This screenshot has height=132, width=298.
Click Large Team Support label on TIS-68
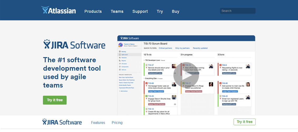point(156,91)
